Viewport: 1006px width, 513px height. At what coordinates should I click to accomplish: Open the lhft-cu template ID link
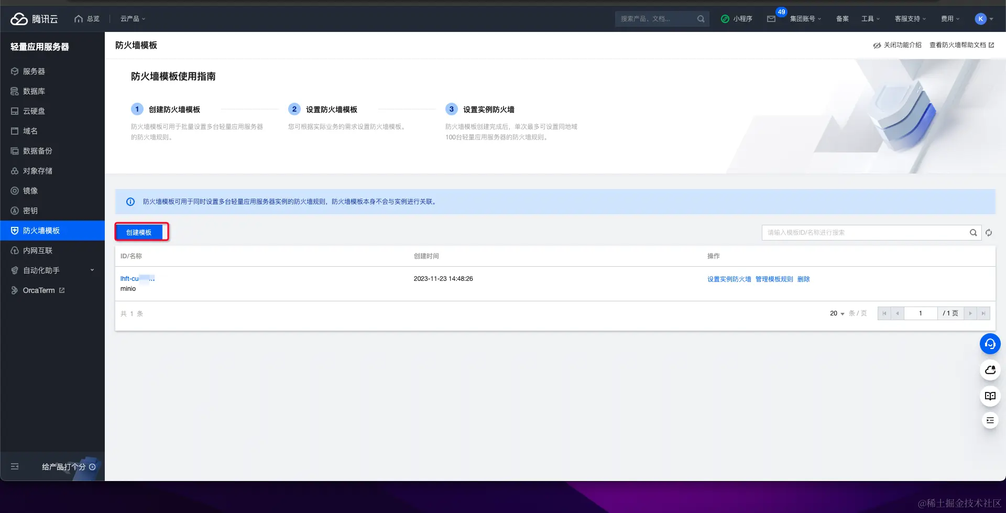point(137,279)
